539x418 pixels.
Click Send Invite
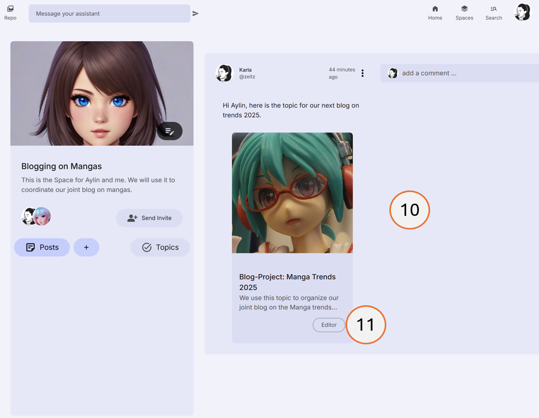(149, 217)
